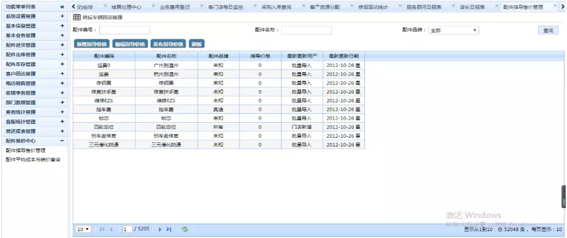Expand the 配件库存管理 menu section
This screenshot has width=567, height=238.
point(62,65)
